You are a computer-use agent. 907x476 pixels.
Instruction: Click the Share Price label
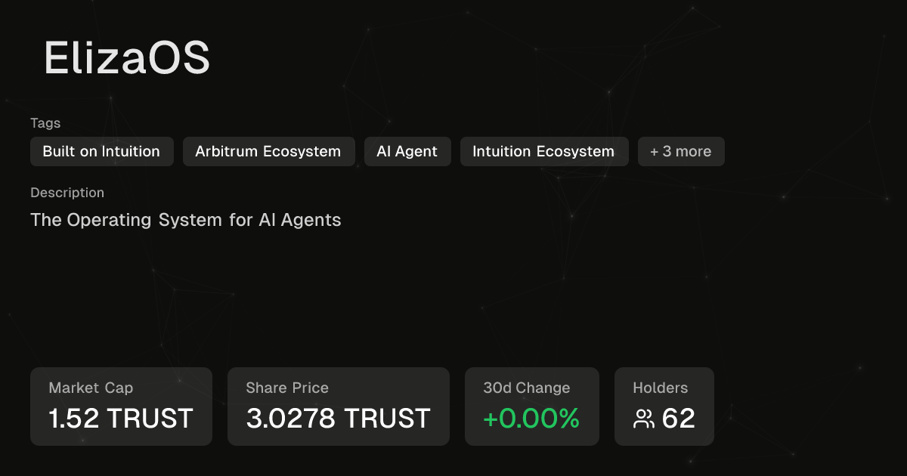click(287, 388)
